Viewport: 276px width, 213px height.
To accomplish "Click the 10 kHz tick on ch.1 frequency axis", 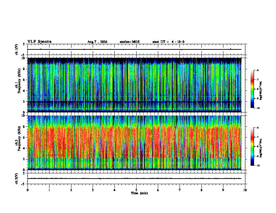I will click(x=24, y=58).
